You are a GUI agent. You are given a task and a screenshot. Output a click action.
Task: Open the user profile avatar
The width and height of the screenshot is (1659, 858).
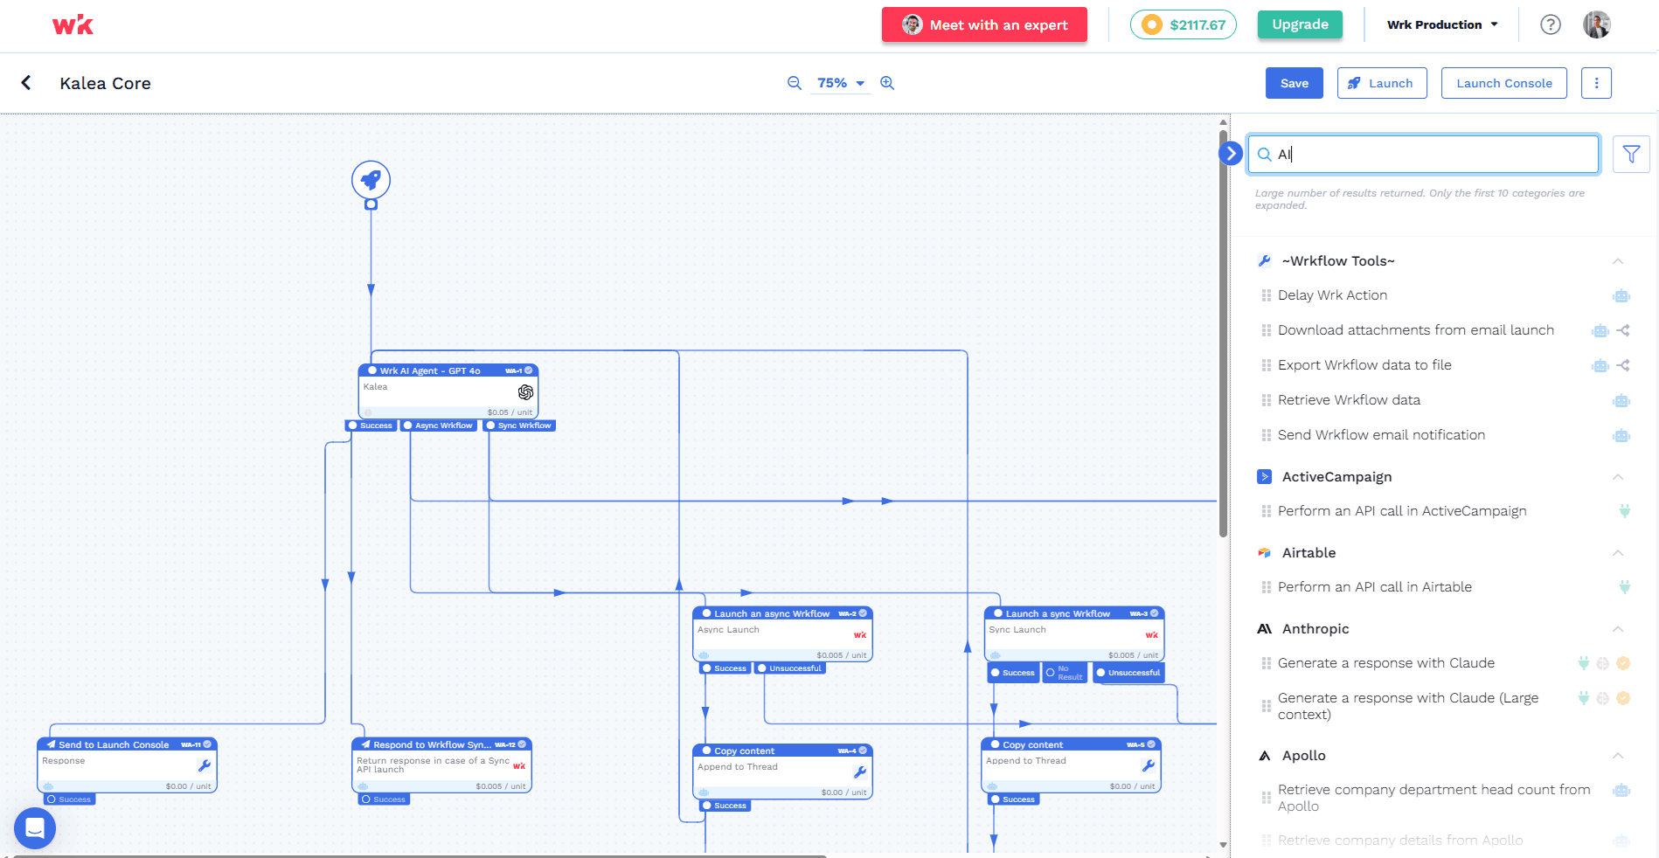point(1597,24)
